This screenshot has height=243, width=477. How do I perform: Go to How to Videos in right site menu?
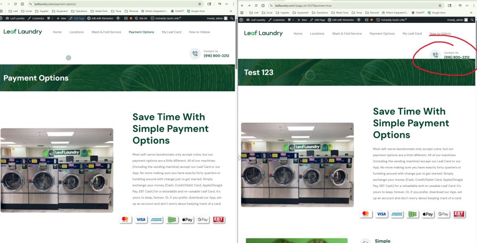(x=440, y=34)
